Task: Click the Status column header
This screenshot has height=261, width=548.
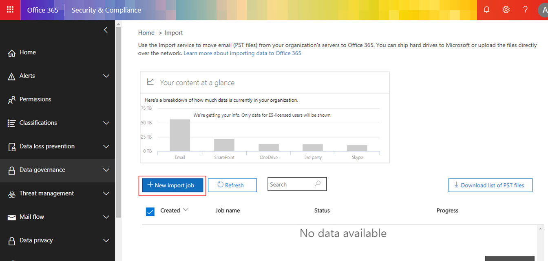Action: (322, 211)
